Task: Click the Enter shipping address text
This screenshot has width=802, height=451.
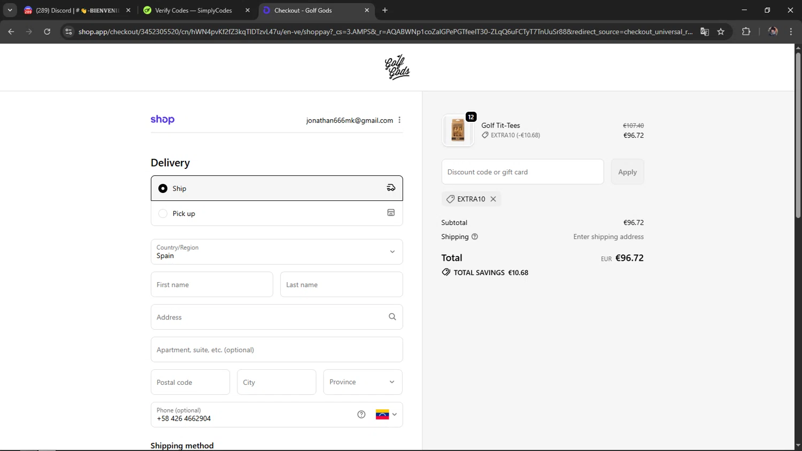Action: click(608, 237)
